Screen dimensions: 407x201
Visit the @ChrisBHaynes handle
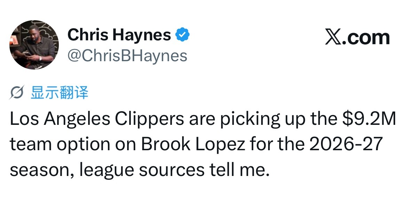click(127, 56)
